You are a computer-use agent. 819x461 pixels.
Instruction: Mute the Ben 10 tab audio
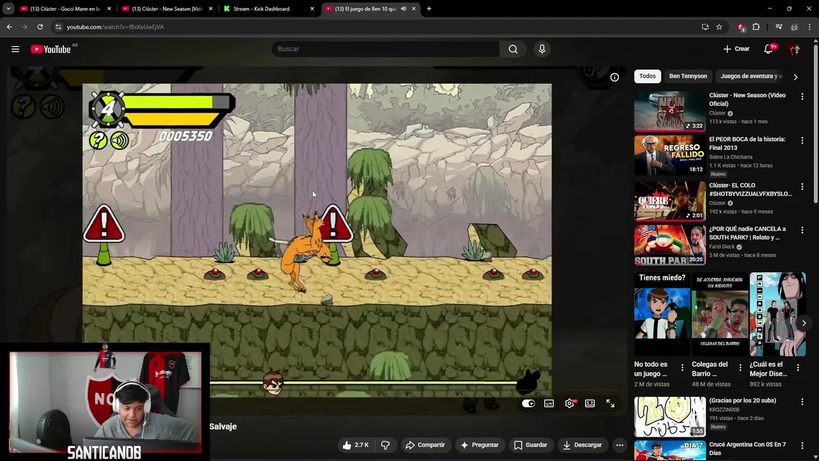[x=403, y=9]
